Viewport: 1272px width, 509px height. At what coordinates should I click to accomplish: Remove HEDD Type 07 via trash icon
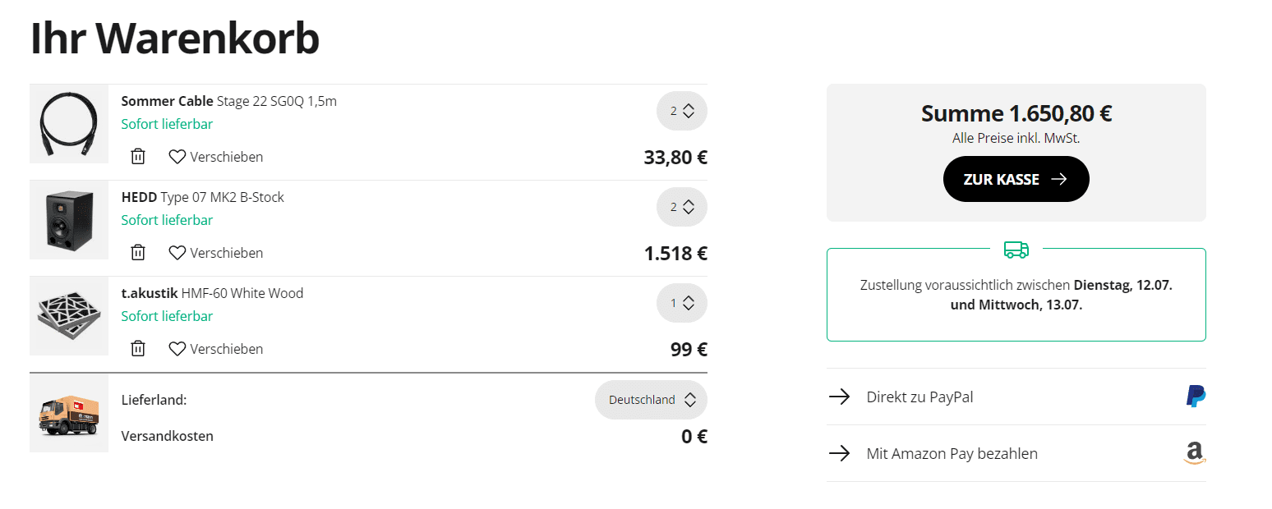click(x=138, y=252)
